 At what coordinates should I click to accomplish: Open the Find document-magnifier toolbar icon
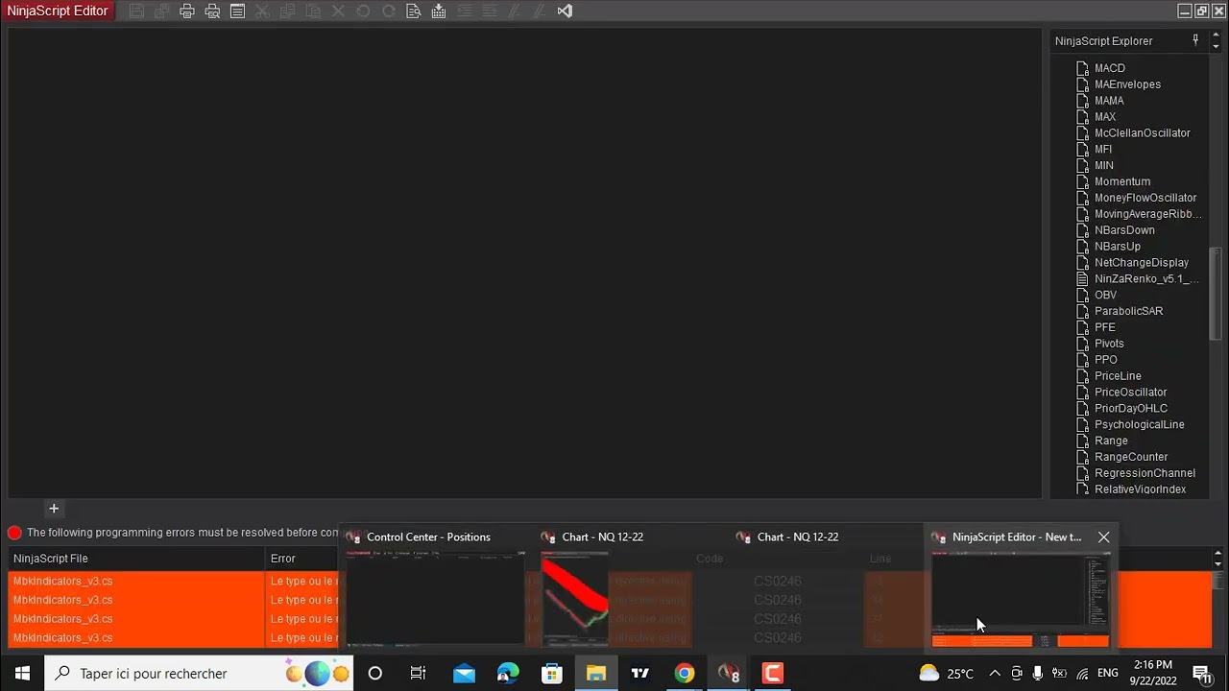[414, 12]
